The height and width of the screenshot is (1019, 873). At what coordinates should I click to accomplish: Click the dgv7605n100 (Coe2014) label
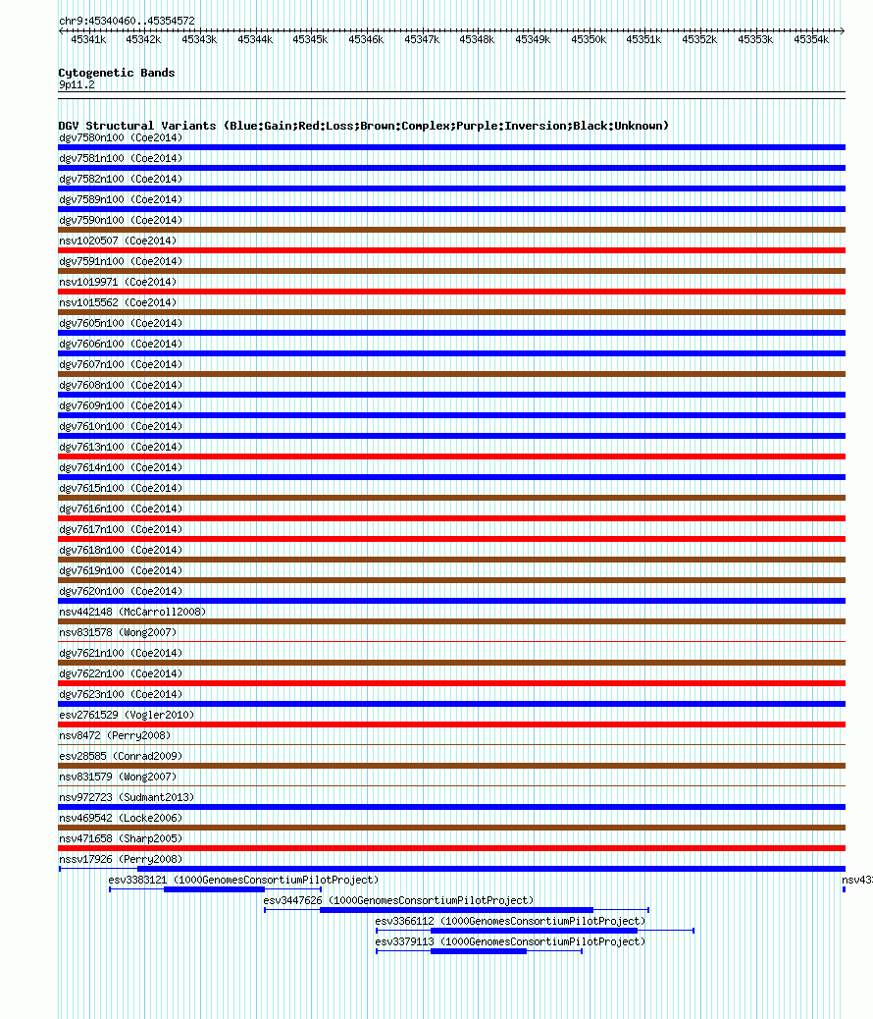coord(121,323)
